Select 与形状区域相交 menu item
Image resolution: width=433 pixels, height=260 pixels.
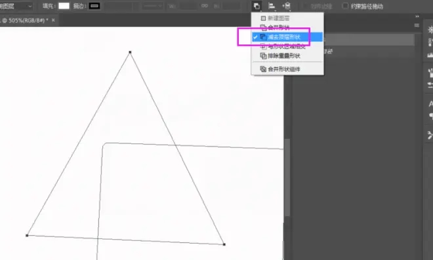[287, 46]
